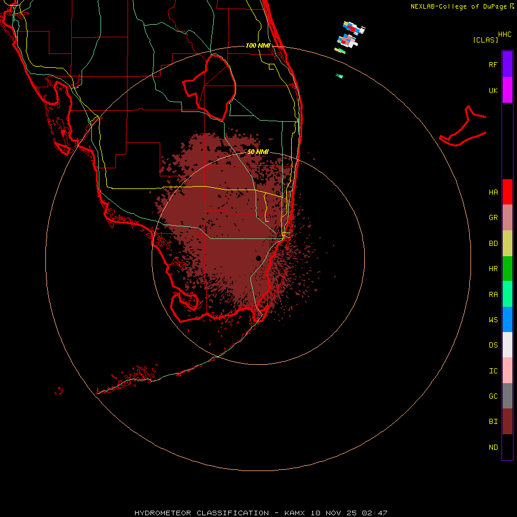This screenshot has height=517, width=517.
Task: Click the red island outline east of Florida
Action: click(463, 126)
